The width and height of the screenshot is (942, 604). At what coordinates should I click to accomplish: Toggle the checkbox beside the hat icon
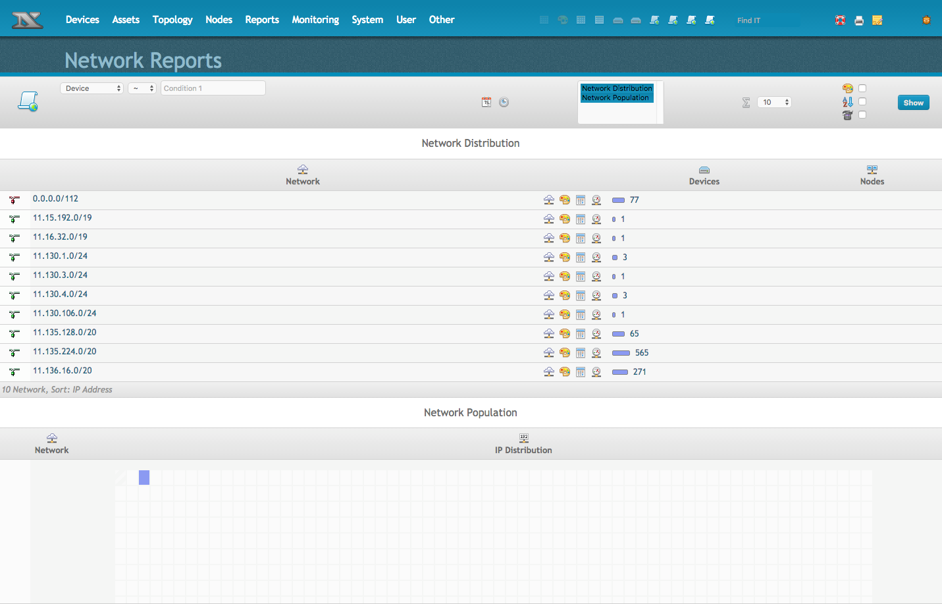pyautogui.click(x=862, y=115)
